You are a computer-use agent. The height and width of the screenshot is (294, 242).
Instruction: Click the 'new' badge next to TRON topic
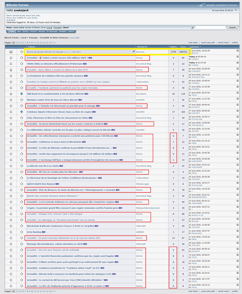coord(85,64)
